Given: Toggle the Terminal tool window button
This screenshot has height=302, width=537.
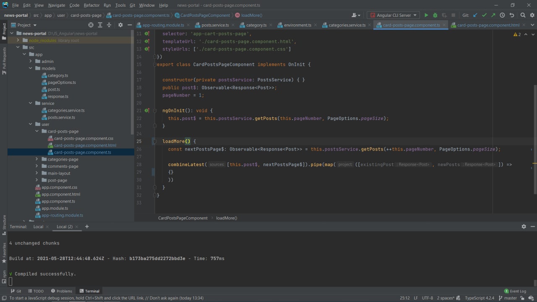Looking at the screenshot, I should coord(89,291).
